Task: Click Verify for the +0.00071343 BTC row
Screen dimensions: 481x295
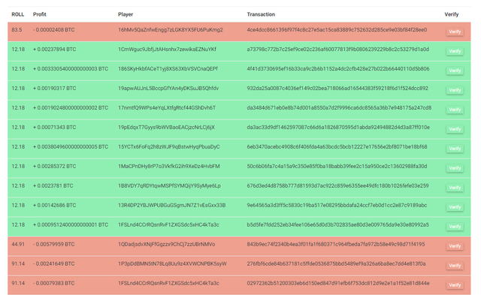Action: tap(455, 129)
